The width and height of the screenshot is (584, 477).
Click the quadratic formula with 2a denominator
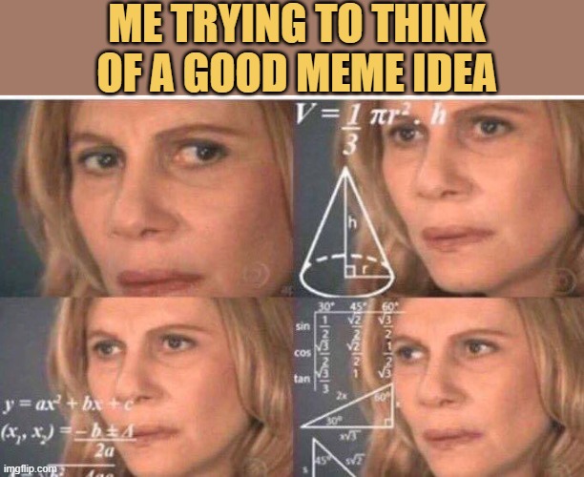tap(69, 441)
